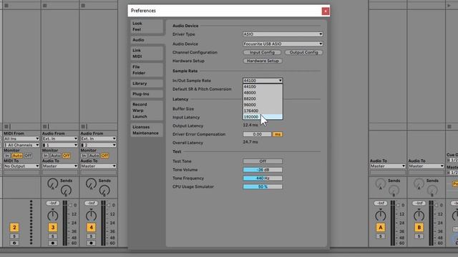This screenshot has height=257, width=458.
Task: Open the File Folder preferences tab
Action: coord(147,70)
